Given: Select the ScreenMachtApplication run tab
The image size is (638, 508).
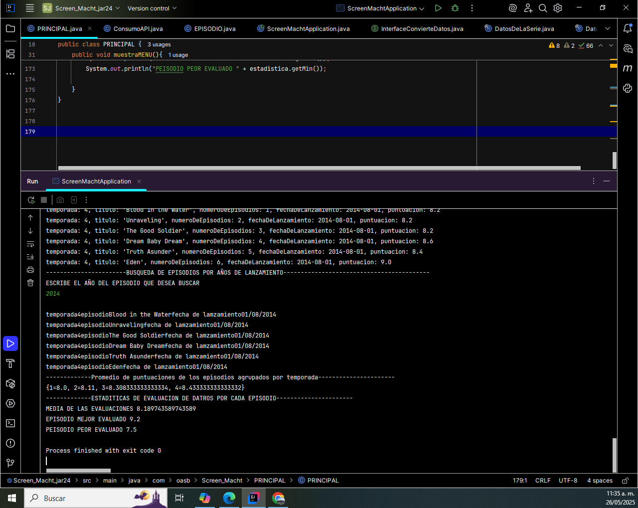Looking at the screenshot, I should [x=96, y=181].
